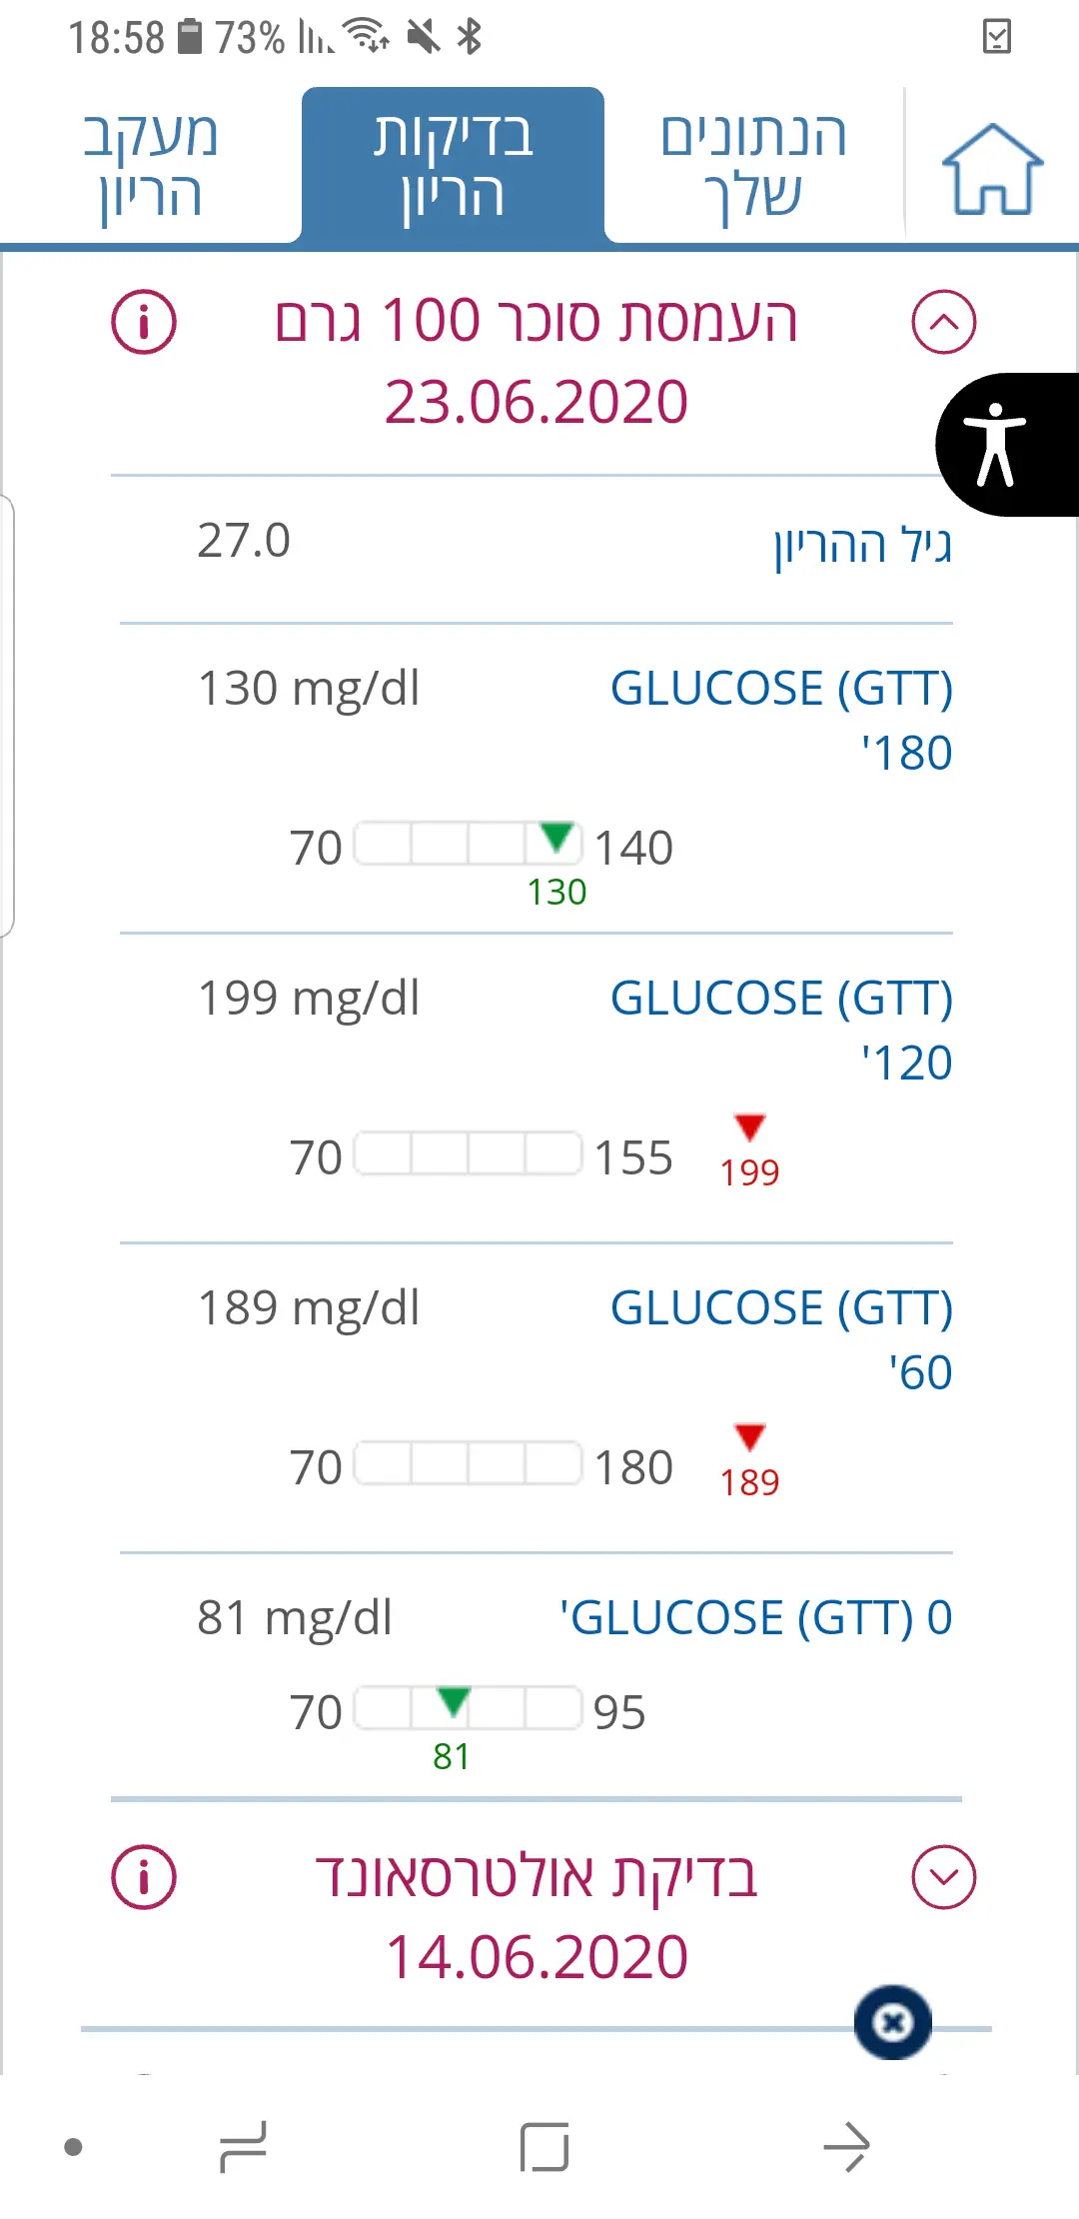Close the floating dark X overlay
This screenshot has width=1079, height=2219.
pyautogui.click(x=893, y=2022)
